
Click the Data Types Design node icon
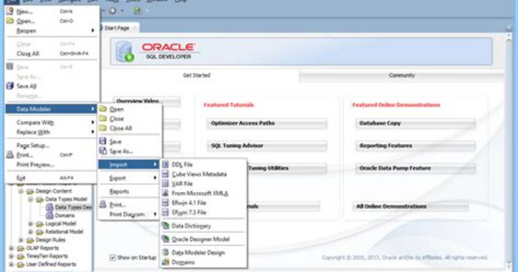click(x=49, y=207)
